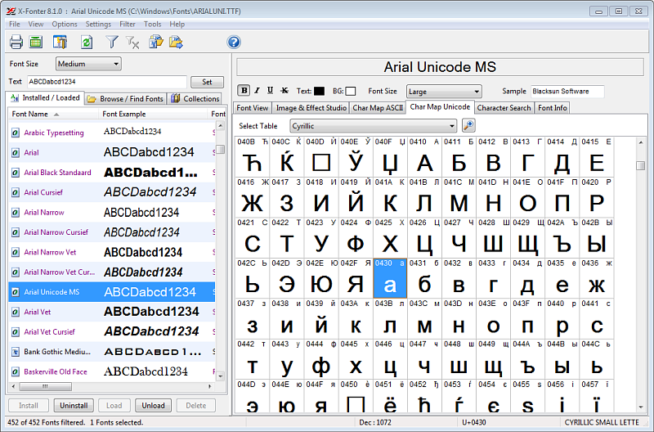The image size is (654, 432).
Task: Click the Uninstall button
Action: [x=74, y=405]
